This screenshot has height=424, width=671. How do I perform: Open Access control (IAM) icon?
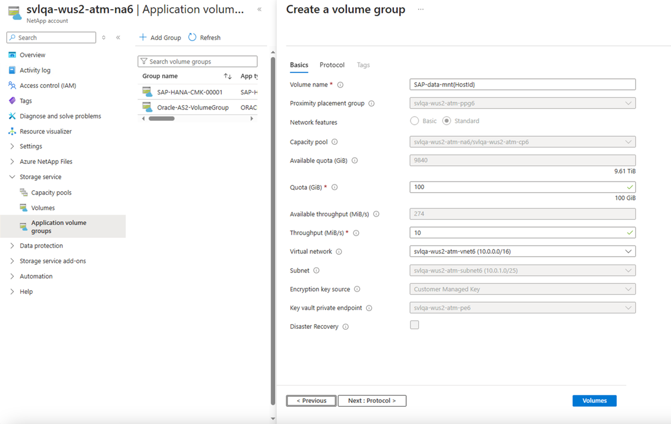point(12,85)
